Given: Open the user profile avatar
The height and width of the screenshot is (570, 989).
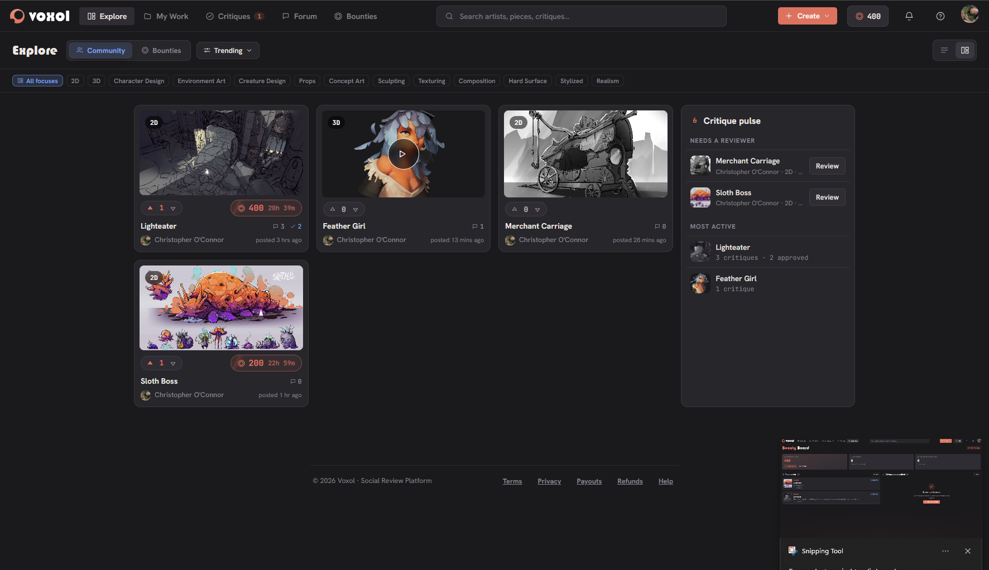Looking at the screenshot, I should 970,15.
